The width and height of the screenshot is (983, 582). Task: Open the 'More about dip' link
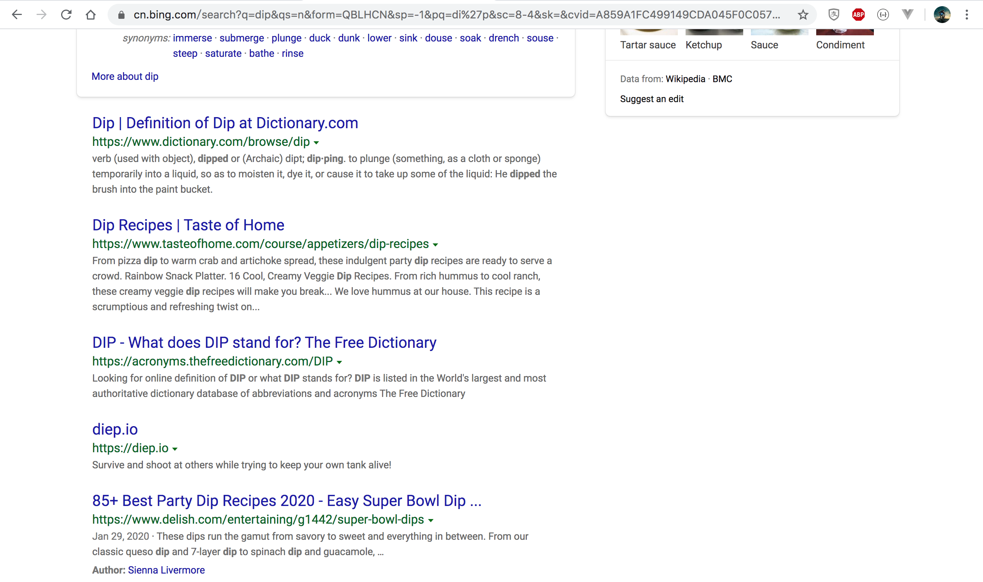coord(125,76)
